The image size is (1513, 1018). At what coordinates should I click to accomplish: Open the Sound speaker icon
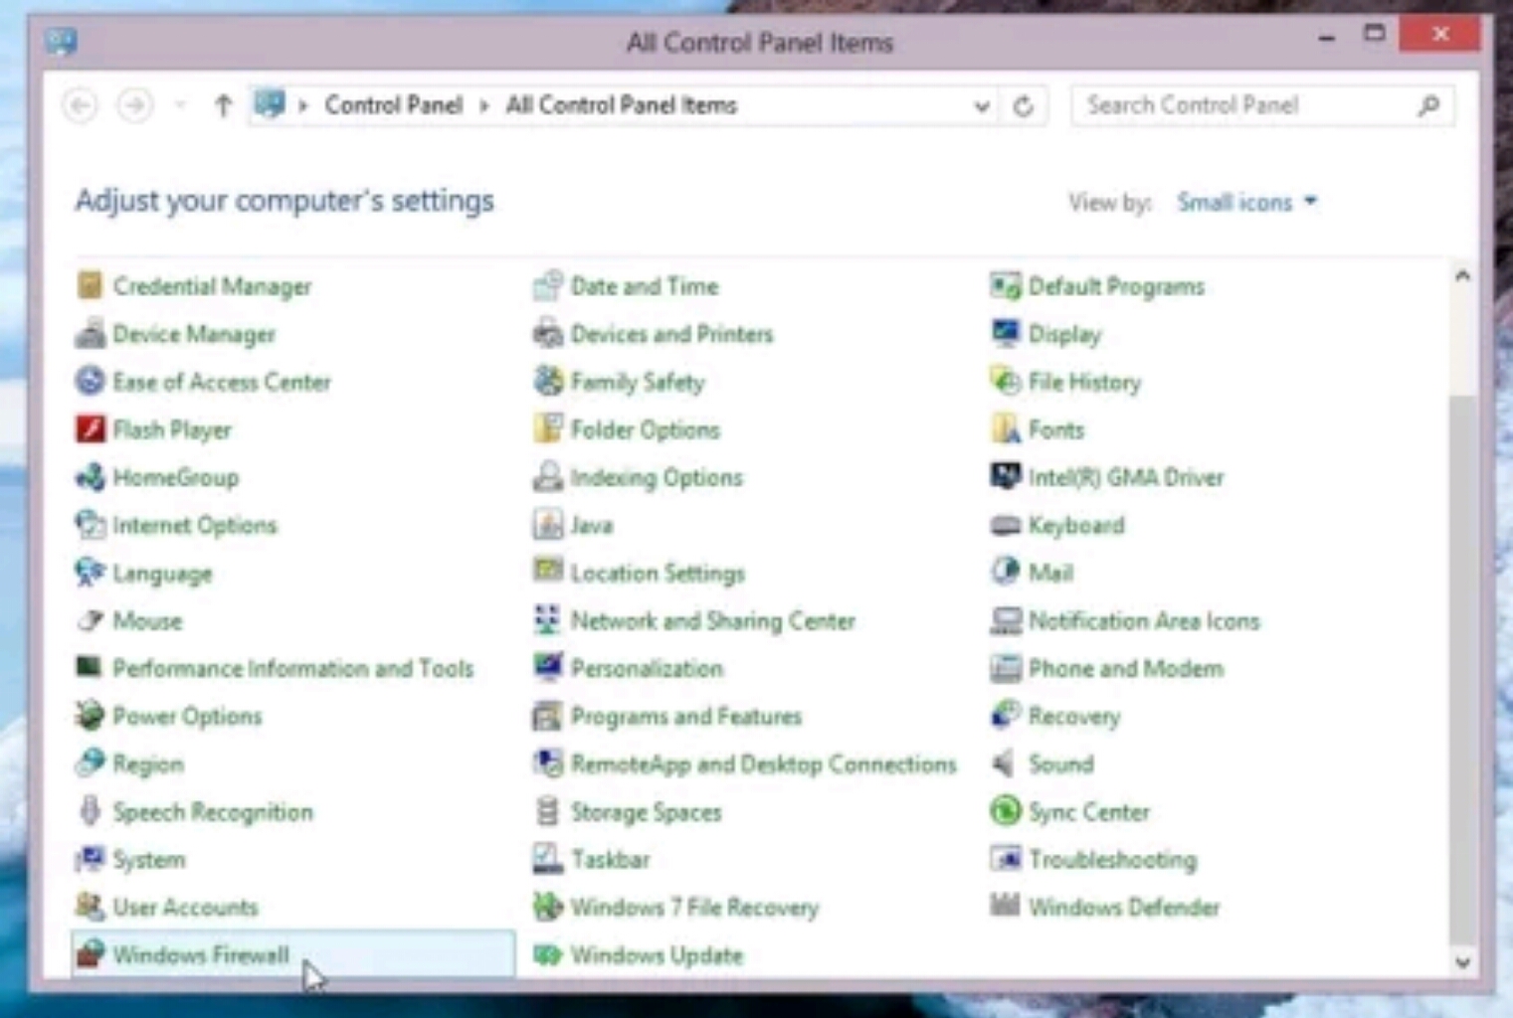pos(1006,763)
